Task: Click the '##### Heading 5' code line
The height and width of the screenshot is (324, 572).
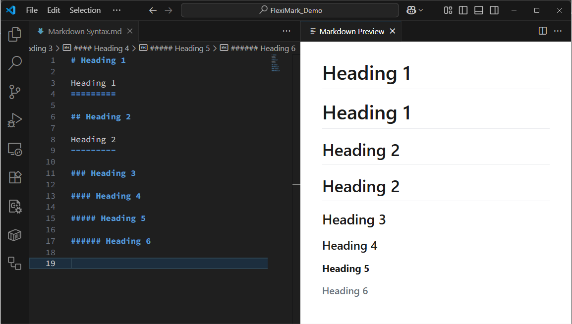Action: point(109,218)
